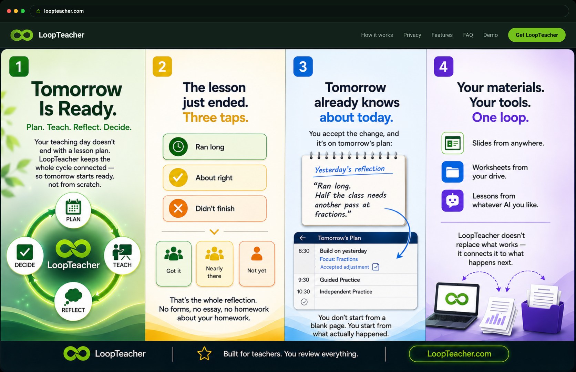Click the green step 1 badge
This screenshot has height=372, width=576.
coord(19,66)
